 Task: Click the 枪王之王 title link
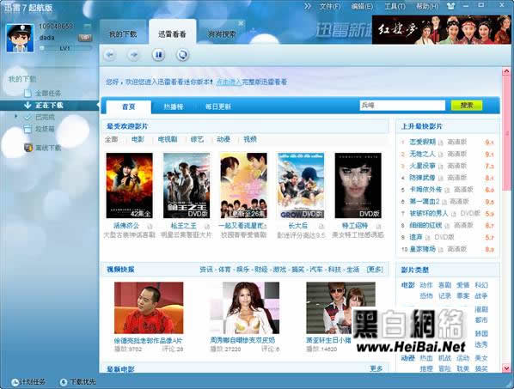pyautogui.click(x=183, y=226)
